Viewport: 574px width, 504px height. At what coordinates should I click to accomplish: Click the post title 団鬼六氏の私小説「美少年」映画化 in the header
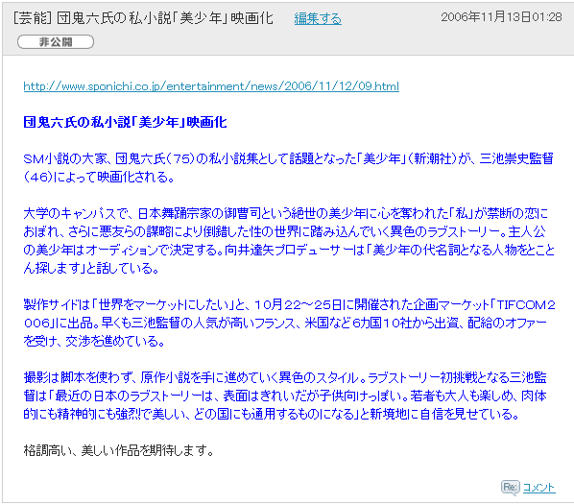165,18
